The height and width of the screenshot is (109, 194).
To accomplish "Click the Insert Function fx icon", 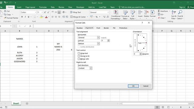I will pyautogui.click(x=30, y=26).
